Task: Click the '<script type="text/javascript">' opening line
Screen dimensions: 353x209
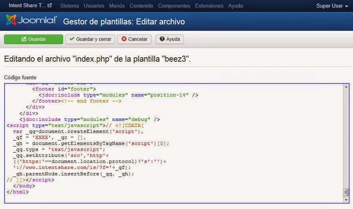Action: pyautogui.click(x=75, y=125)
